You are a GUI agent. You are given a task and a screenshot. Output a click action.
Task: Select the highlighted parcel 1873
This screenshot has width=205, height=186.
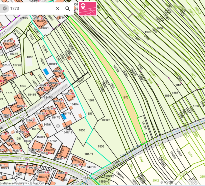(x=125, y=97)
